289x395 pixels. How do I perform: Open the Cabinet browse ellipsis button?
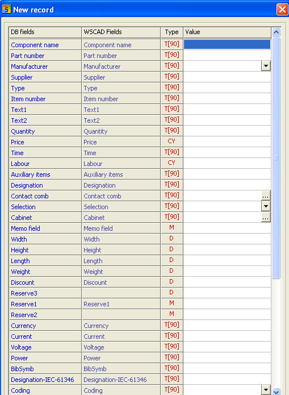(266, 217)
